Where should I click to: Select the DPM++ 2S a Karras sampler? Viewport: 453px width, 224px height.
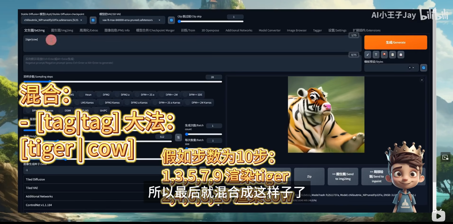[166, 103]
